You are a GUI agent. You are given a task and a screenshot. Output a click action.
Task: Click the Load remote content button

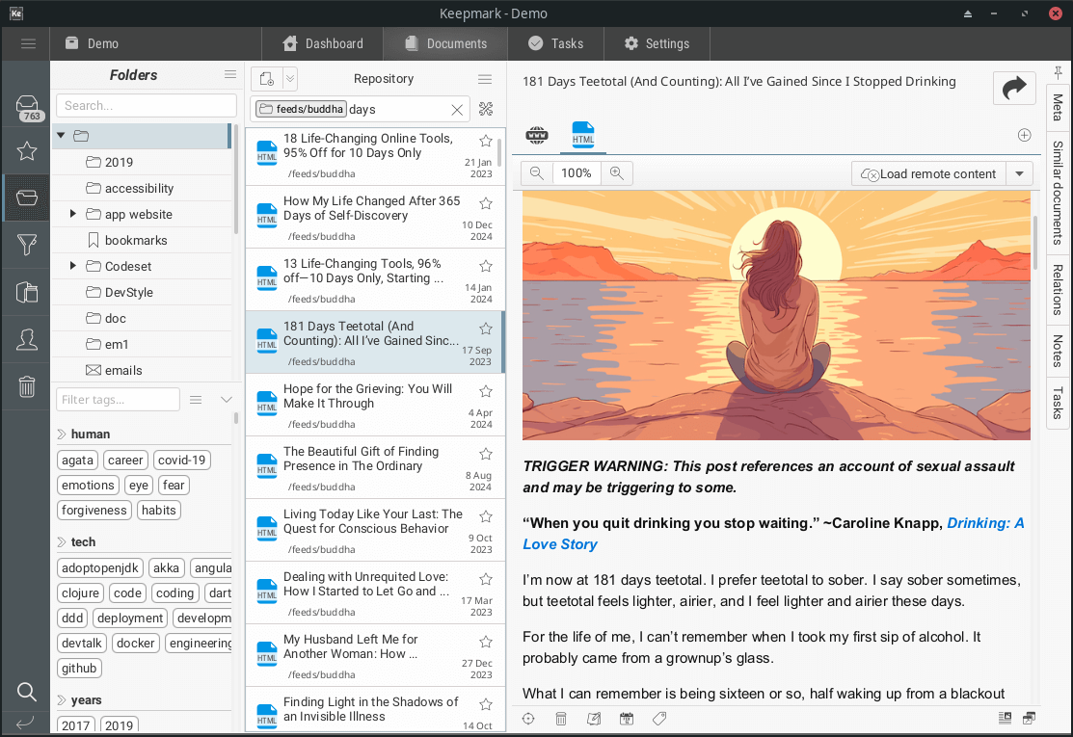tap(927, 173)
